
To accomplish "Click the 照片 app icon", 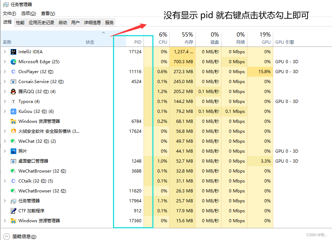I will coord(13,151).
